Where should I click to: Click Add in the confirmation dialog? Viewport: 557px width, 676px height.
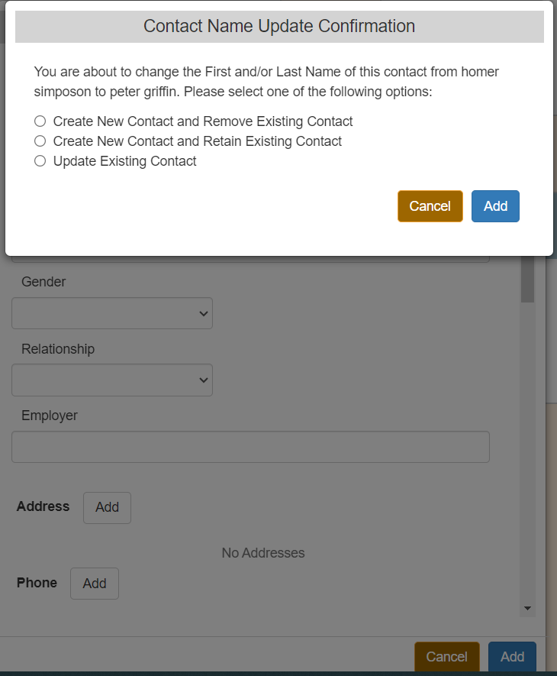(x=495, y=206)
